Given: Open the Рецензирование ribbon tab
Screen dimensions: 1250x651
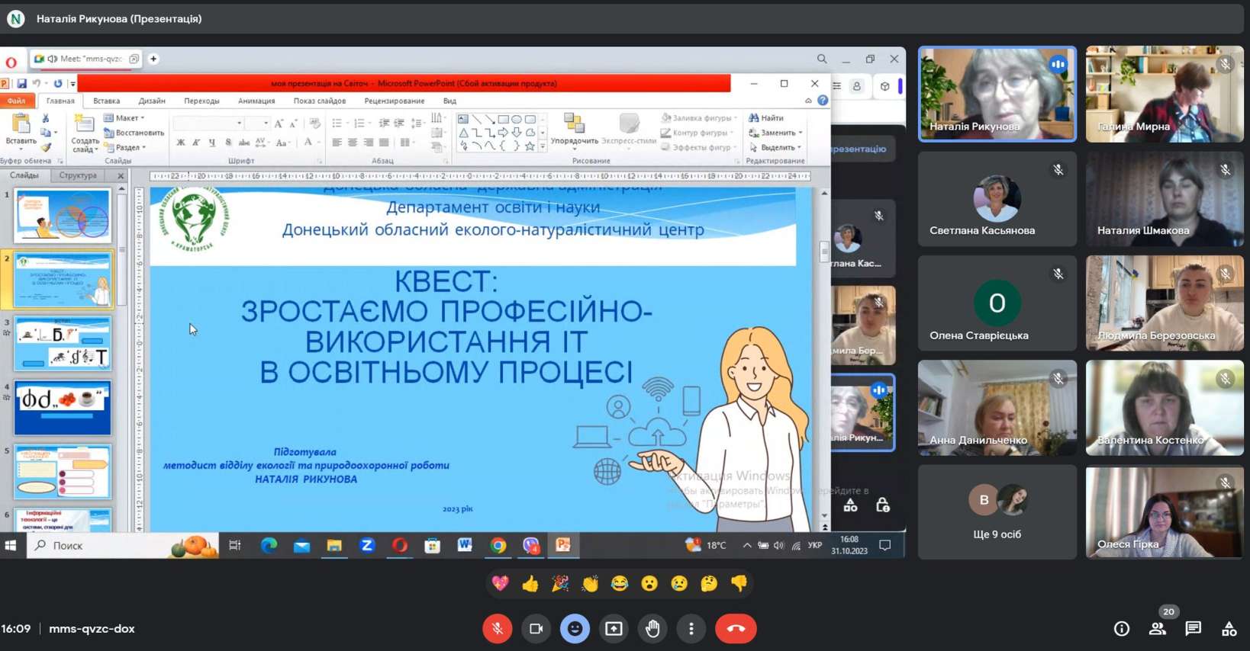Looking at the screenshot, I should pos(395,101).
